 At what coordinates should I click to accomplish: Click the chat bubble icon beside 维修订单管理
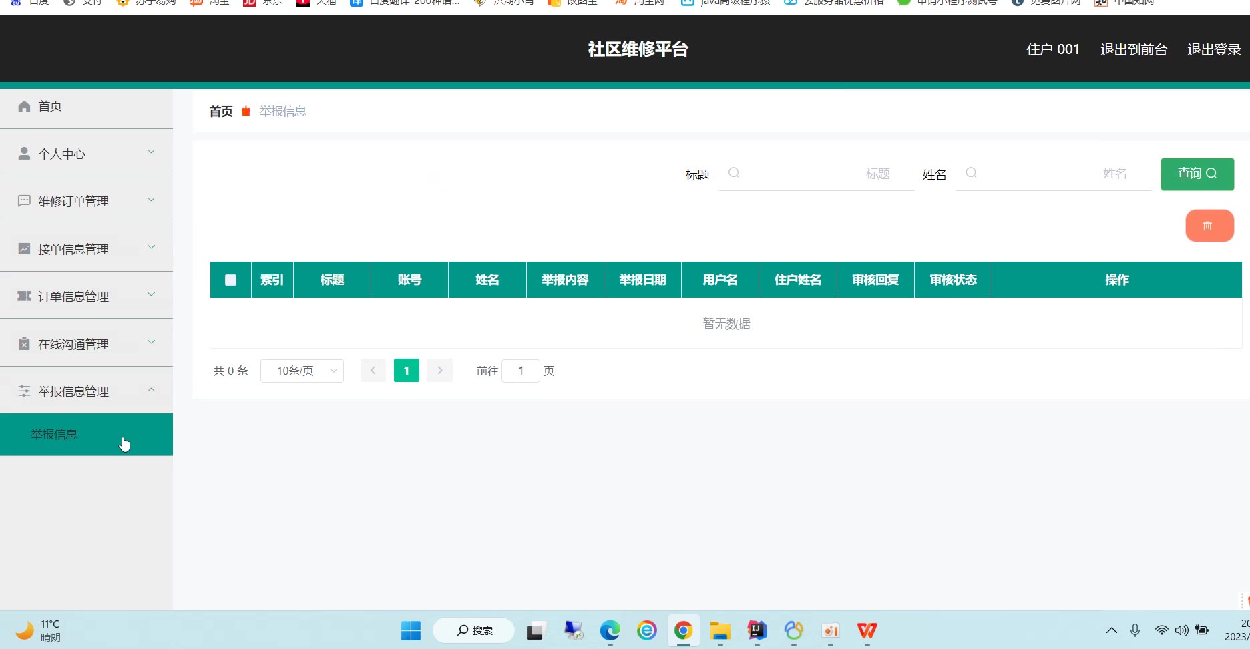coord(24,201)
